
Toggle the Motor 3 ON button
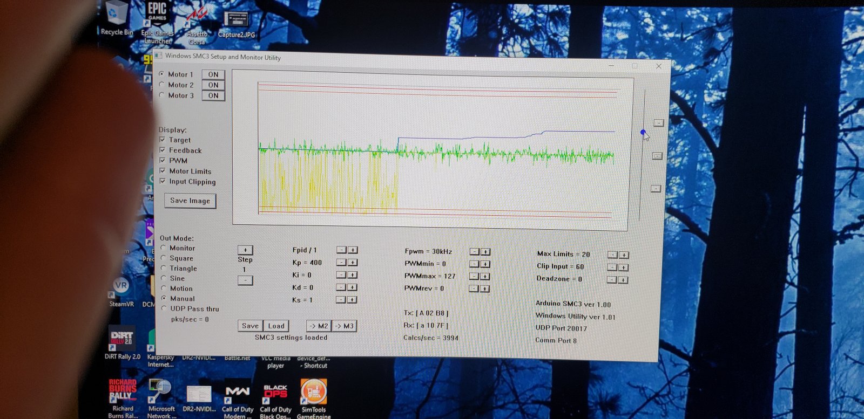click(213, 95)
